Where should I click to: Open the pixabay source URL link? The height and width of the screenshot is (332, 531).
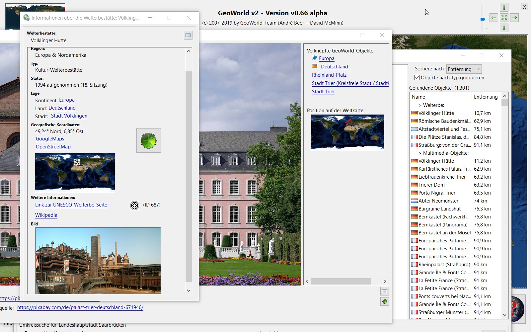point(80,307)
